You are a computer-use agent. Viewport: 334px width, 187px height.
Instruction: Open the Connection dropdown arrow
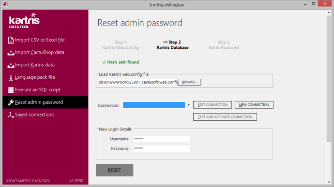188,105
